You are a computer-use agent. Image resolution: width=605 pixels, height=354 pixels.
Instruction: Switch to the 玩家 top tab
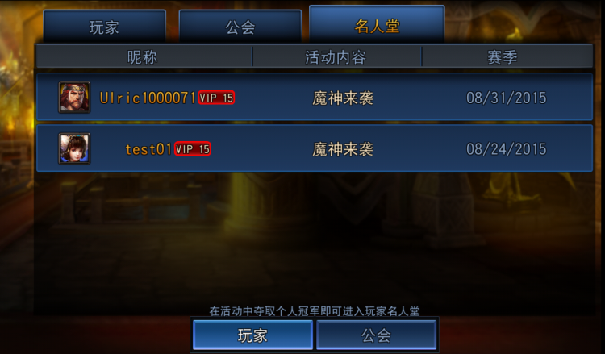105,27
